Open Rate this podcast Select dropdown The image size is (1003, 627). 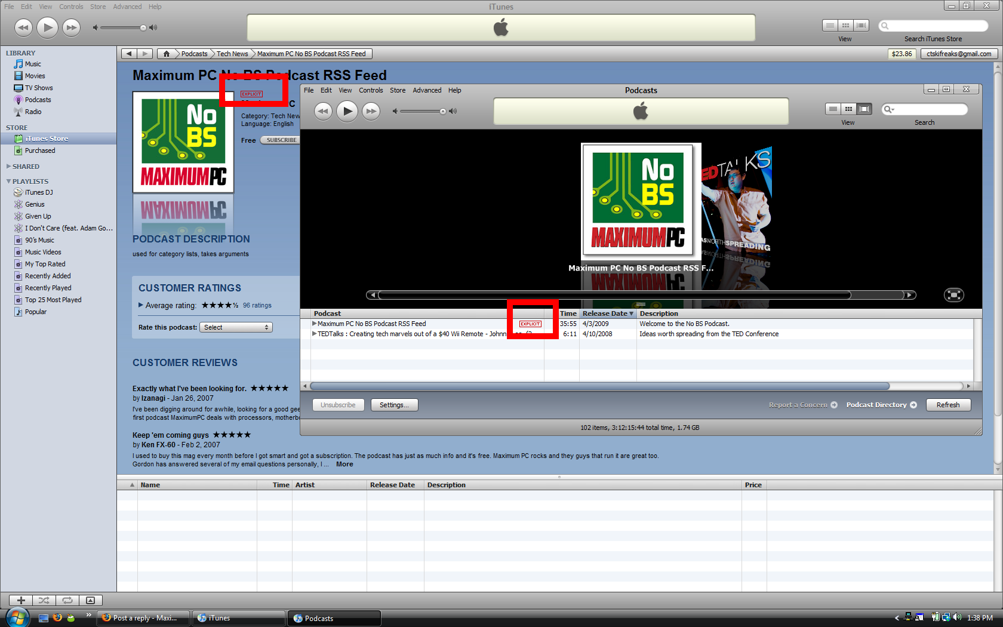tap(236, 327)
